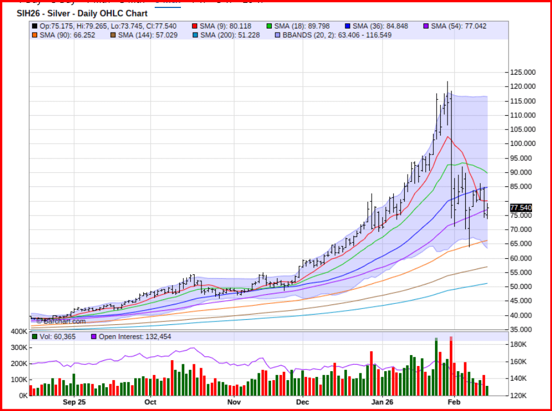Click the lavender BBANDS legend swatch
Viewport: 552px width, 411px height.
coord(277,35)
